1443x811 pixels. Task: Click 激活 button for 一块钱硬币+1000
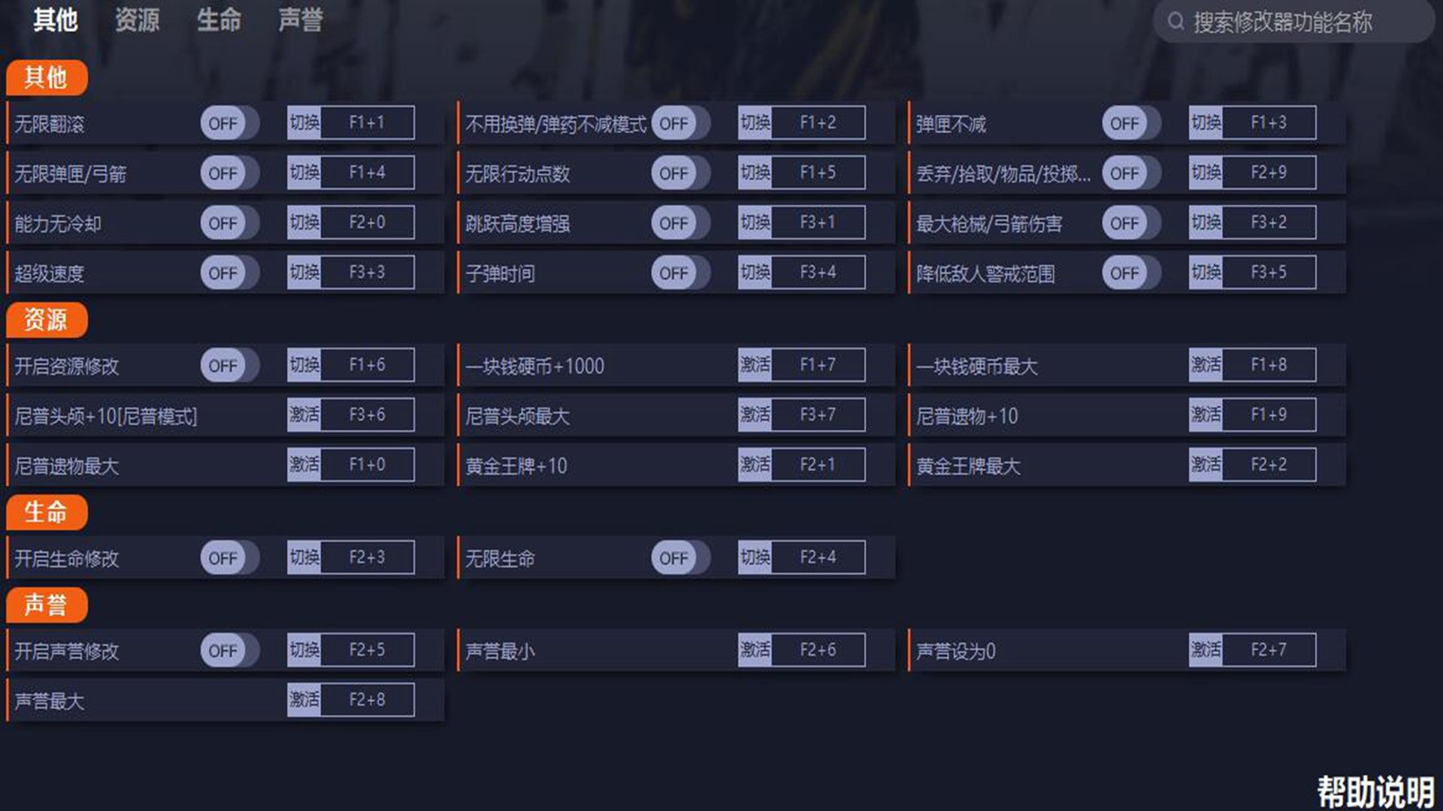pyautogui.click(x=755, y=365)
